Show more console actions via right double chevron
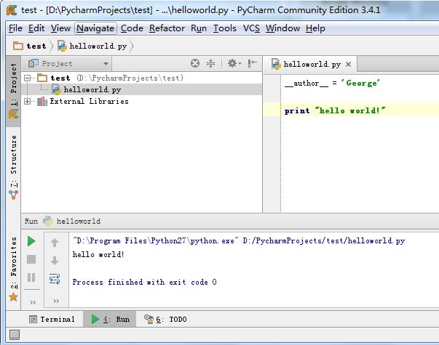This screenshot has width=439, height=345. tap(56, 301)
